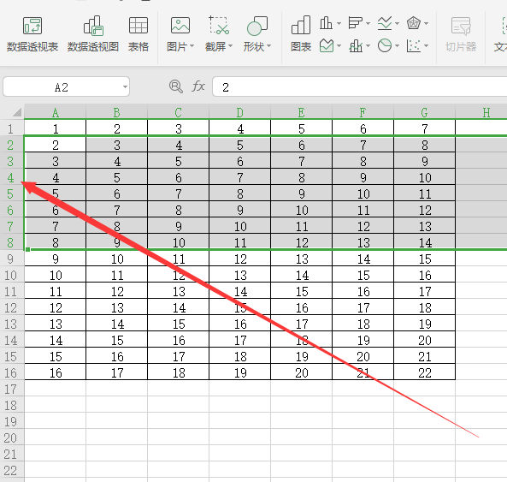This screenshot has width=507, height=482.
Task: Expand the 形状 dropdown arrow
Action: click(x=269, y=46)
